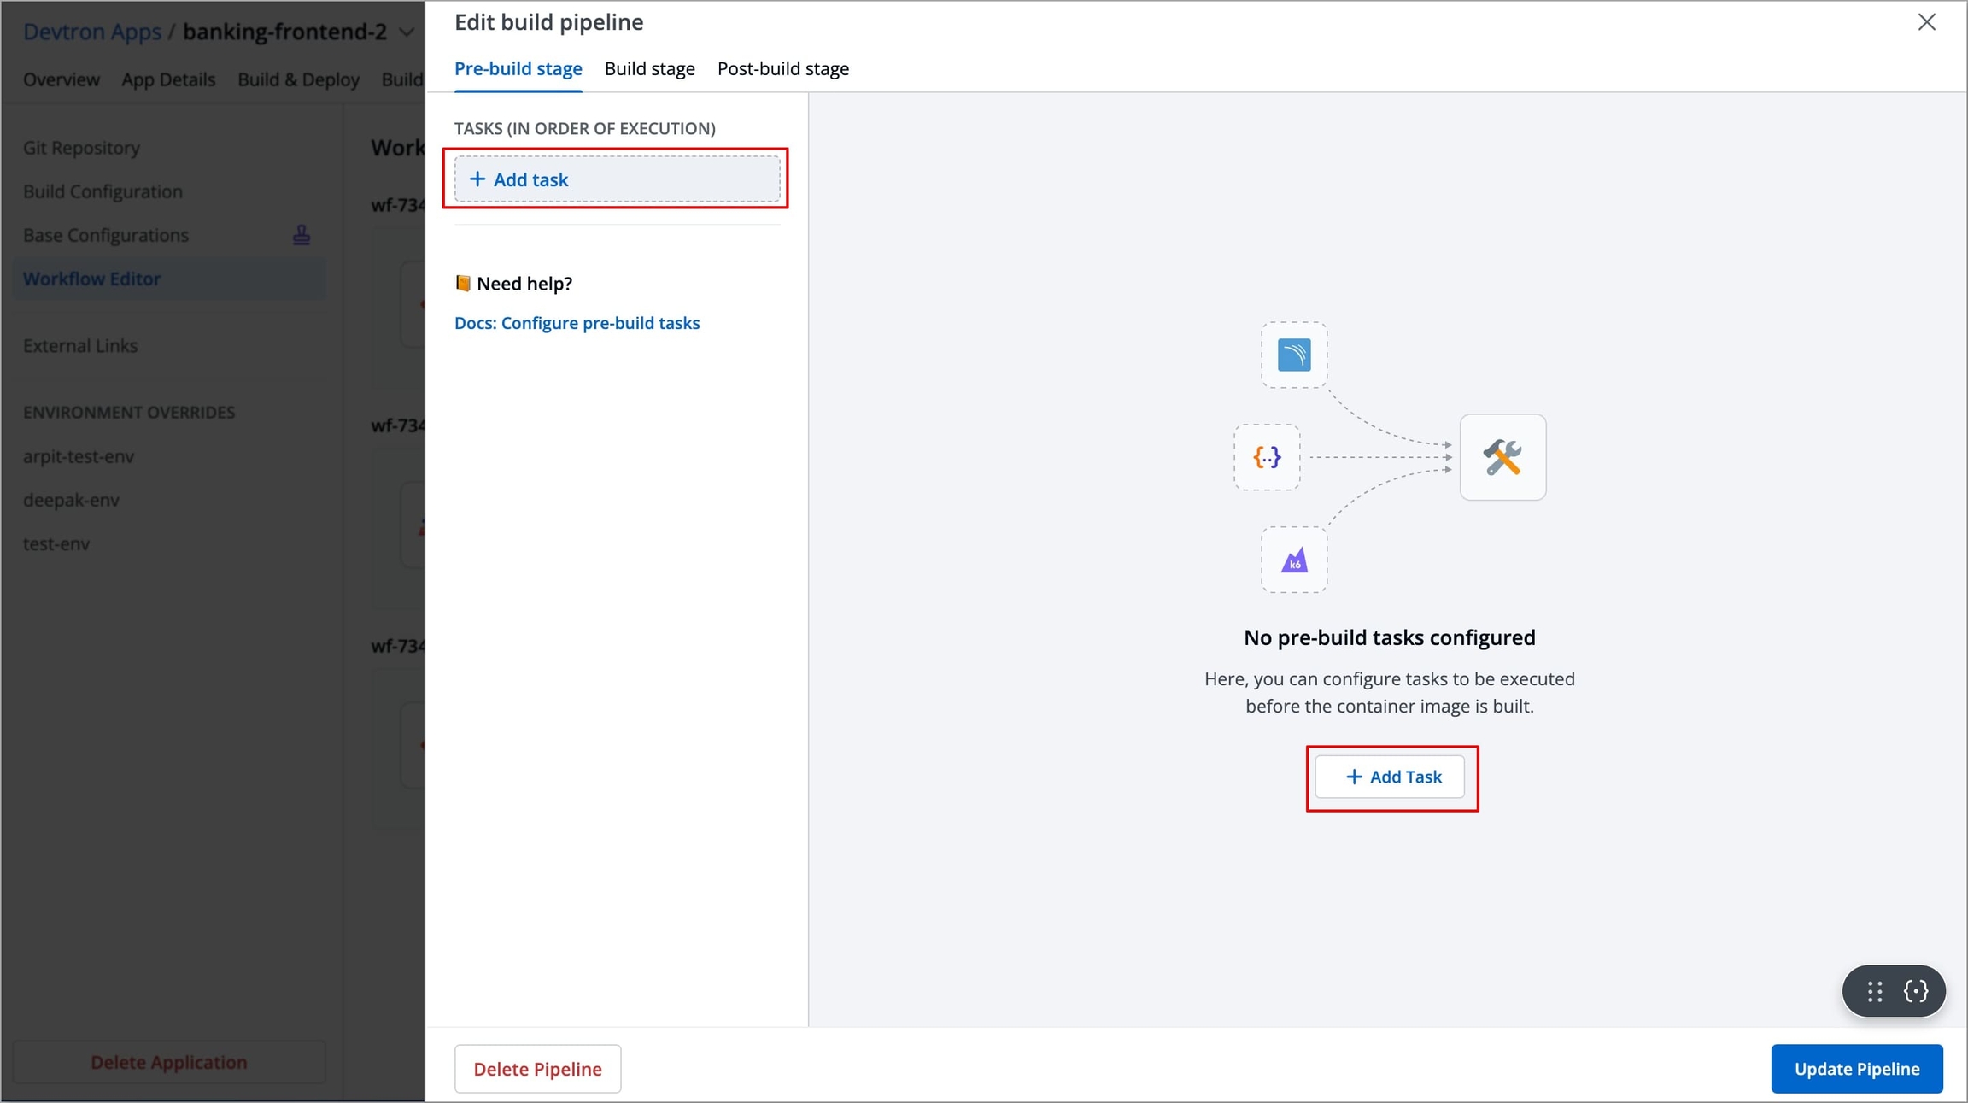Add task in the tasks sidebar list
Screen dimensions: 1968x1103
[617, 179]
